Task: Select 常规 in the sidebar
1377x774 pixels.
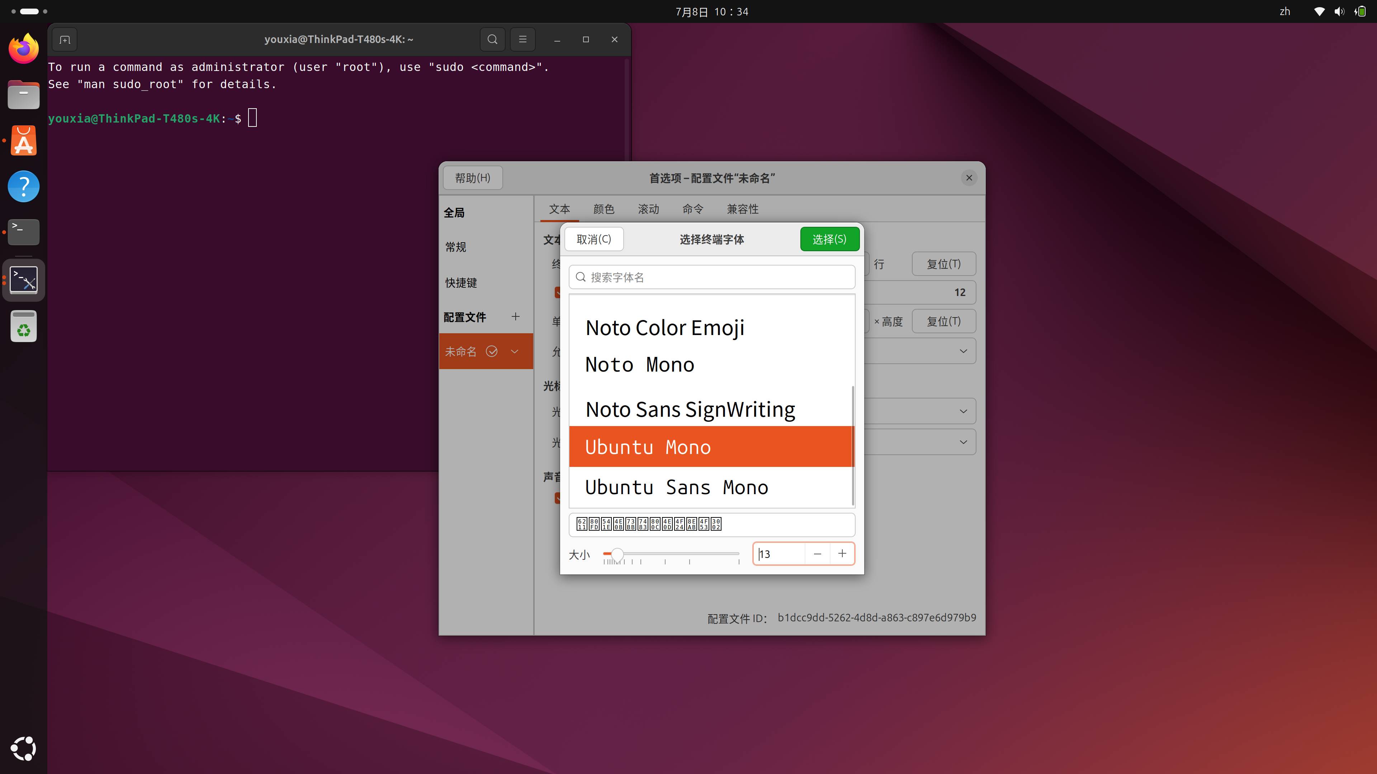Action: (486, 247)
